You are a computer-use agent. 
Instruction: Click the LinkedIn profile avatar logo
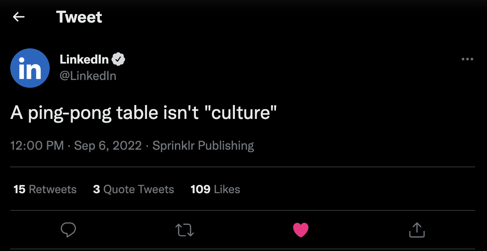[x=30, y=68]
